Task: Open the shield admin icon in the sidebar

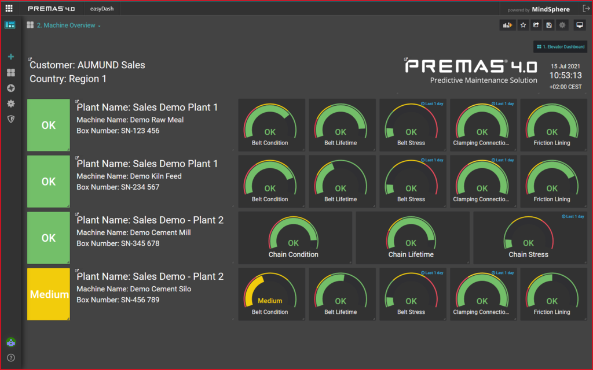Action: 10,119
